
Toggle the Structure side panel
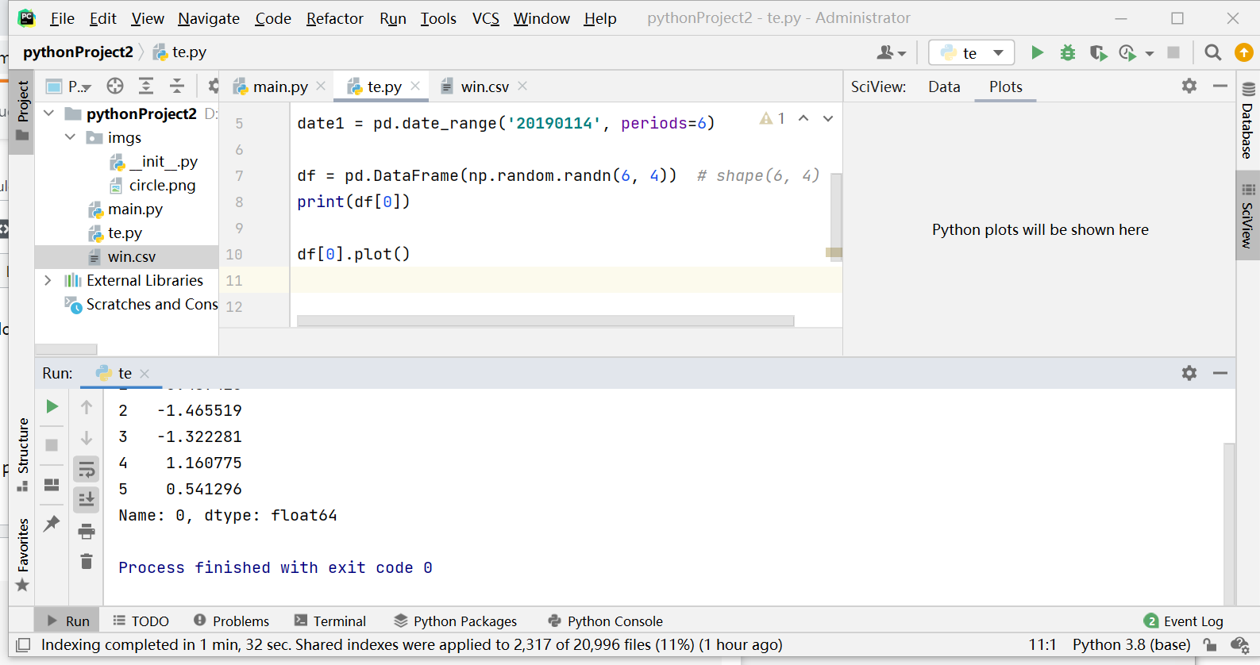click(23, 454)
